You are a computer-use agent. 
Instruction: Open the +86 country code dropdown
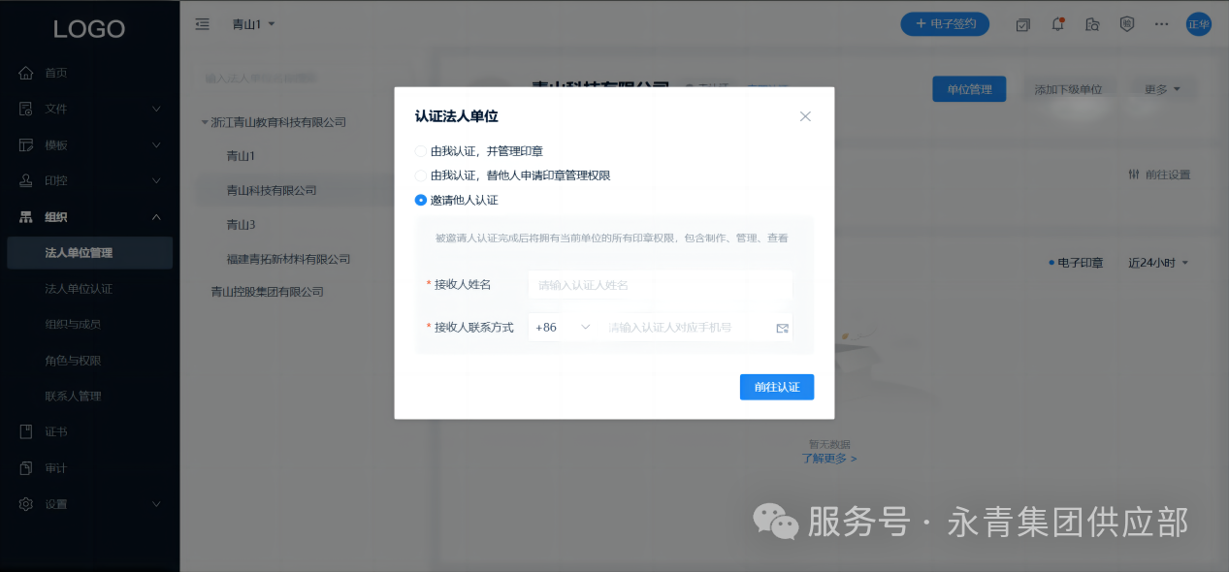point(563,328)
